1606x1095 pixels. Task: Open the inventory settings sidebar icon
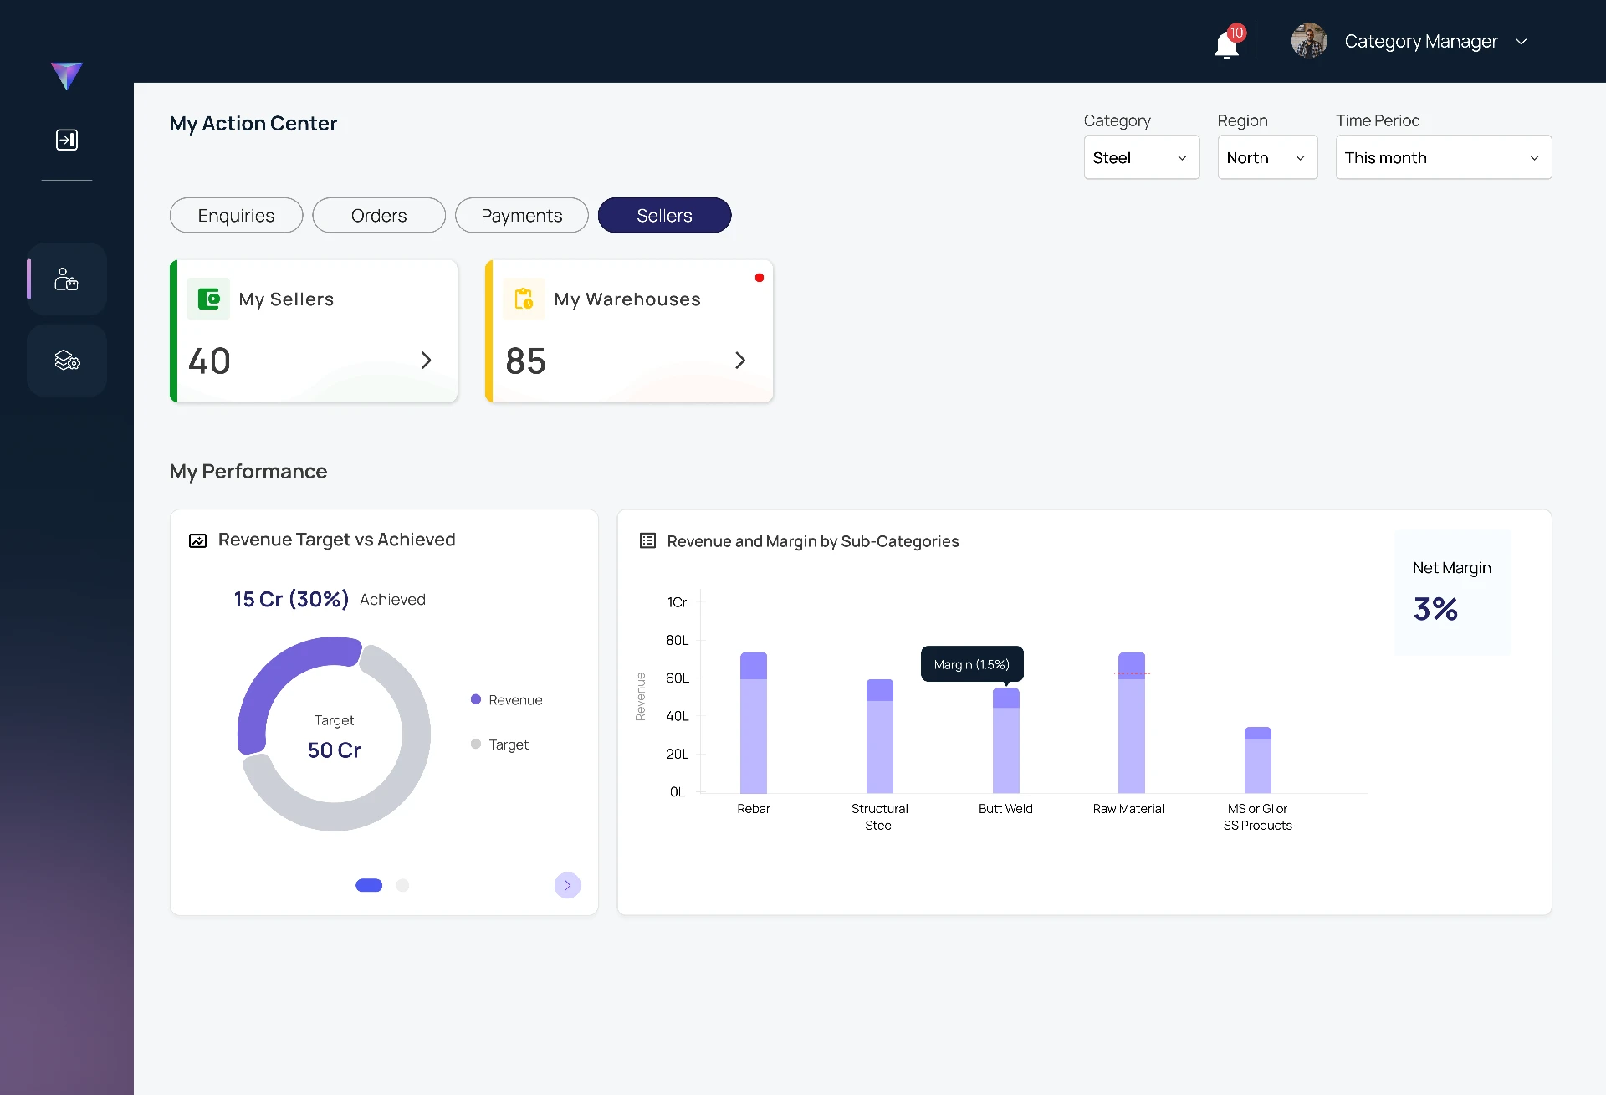tap(67, 361)
